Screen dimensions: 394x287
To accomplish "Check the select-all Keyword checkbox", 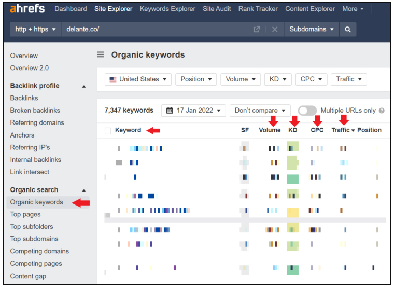I will 108,131.
